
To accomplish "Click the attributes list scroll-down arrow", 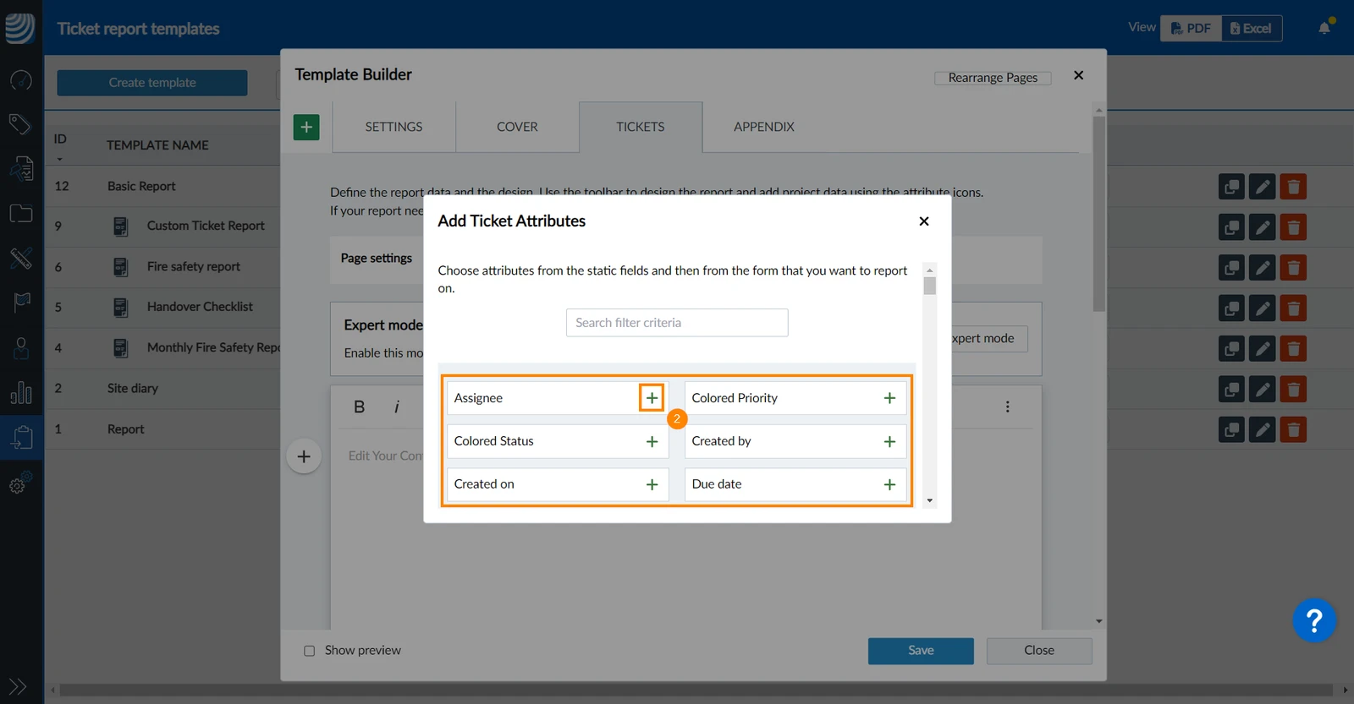I will click(x=930, y=500).
